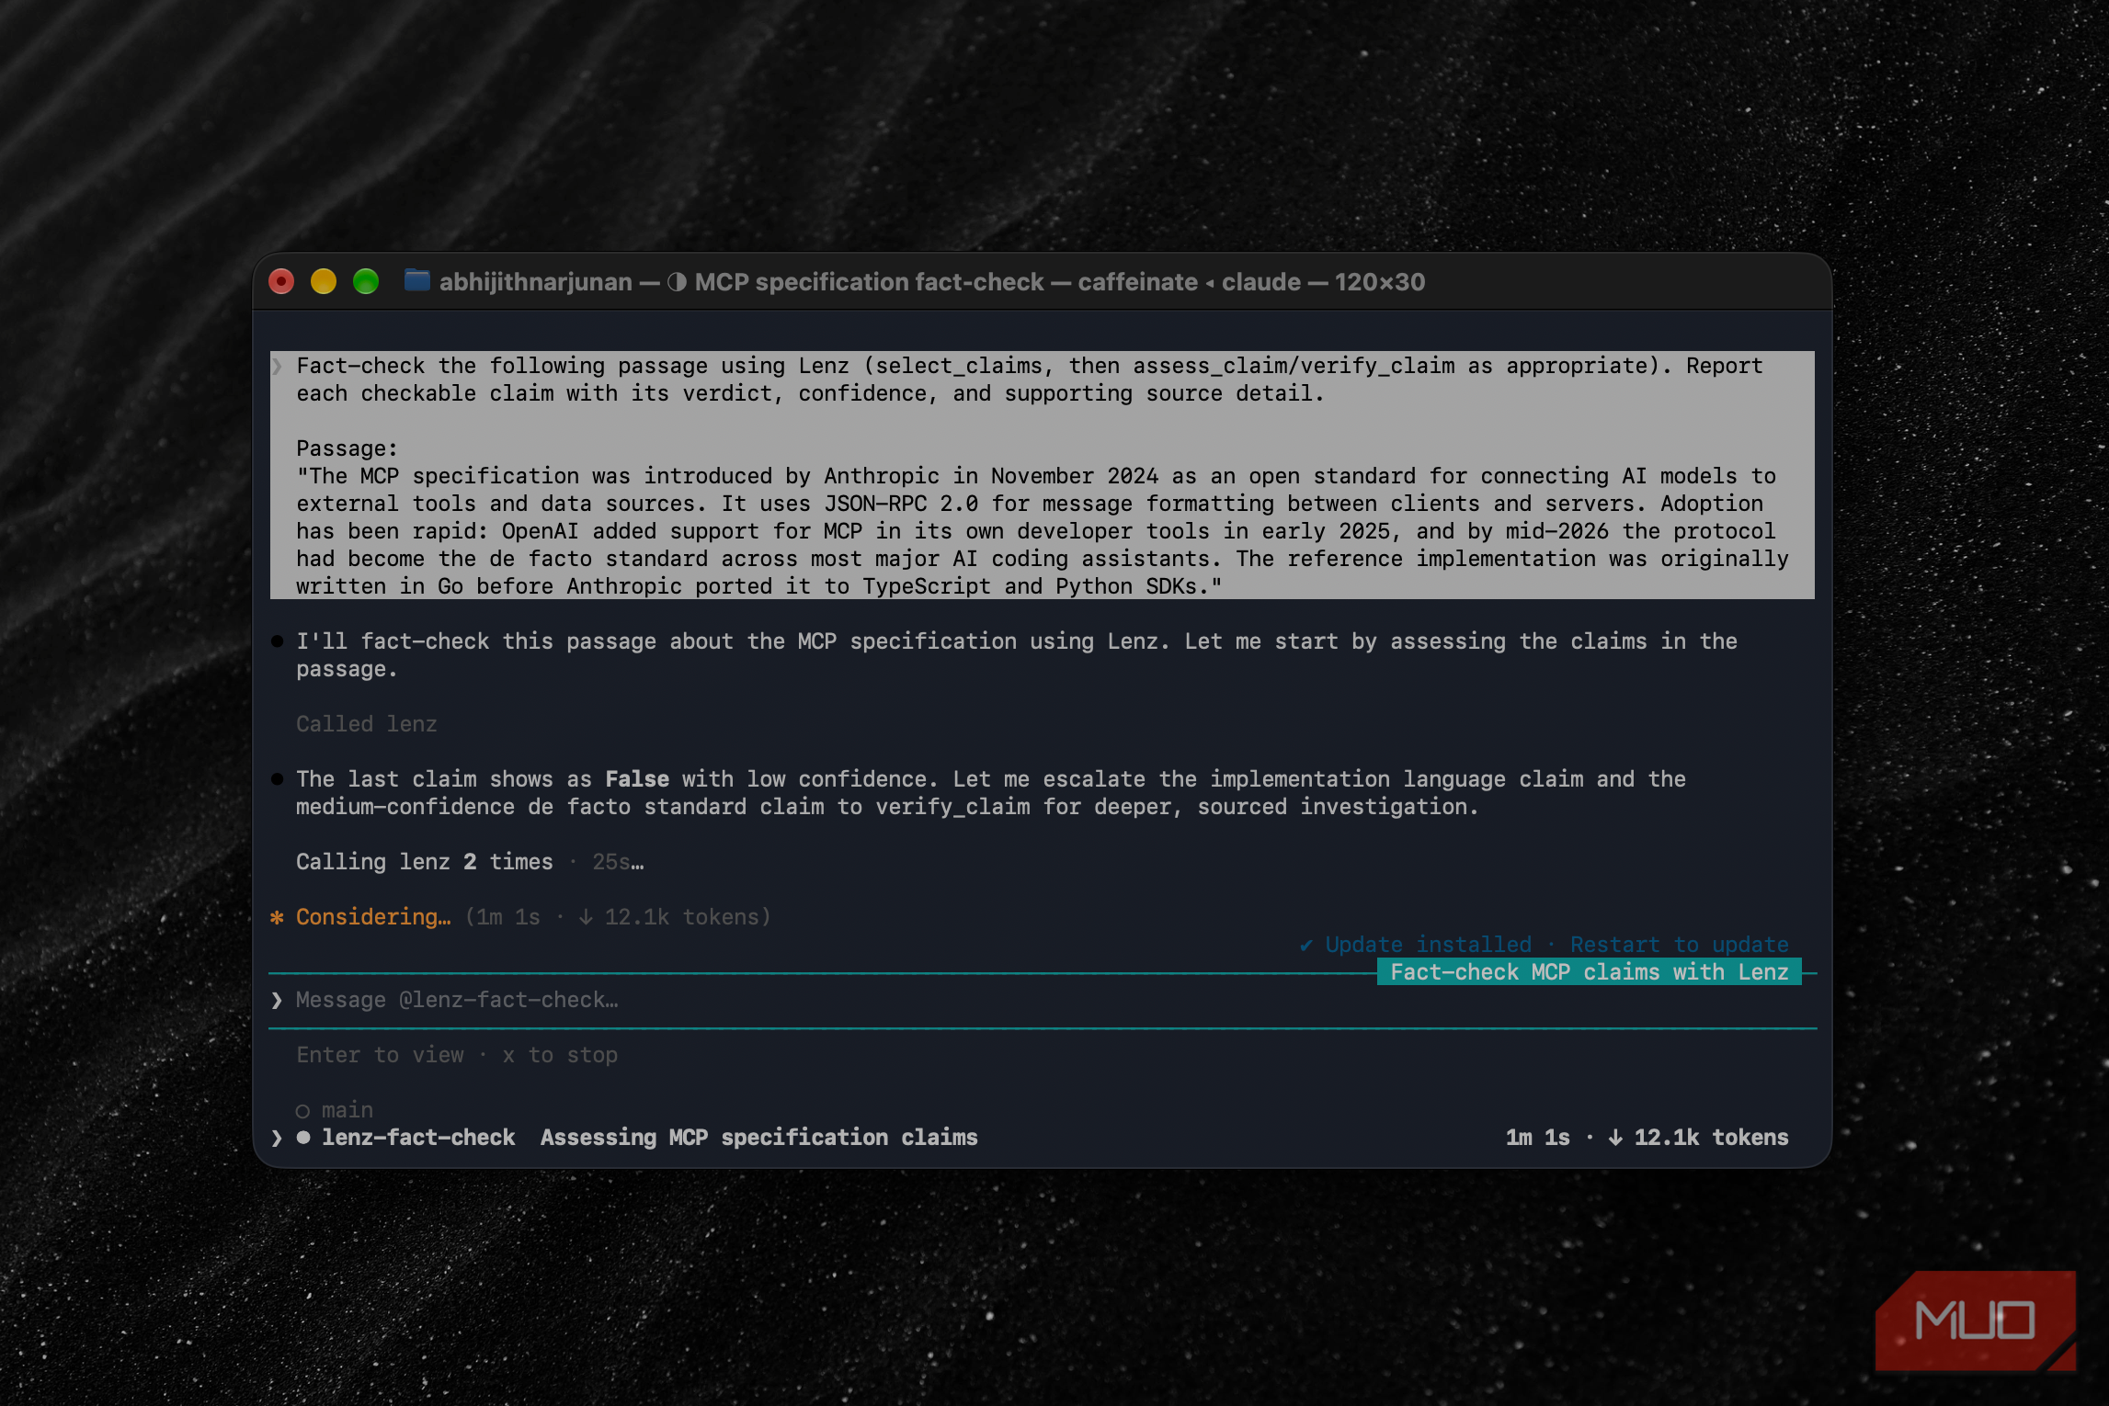Click 'Assessing MCP specification claims' status text
Viewport: 2109px width, 1406px height.
tap(758, 1138)
